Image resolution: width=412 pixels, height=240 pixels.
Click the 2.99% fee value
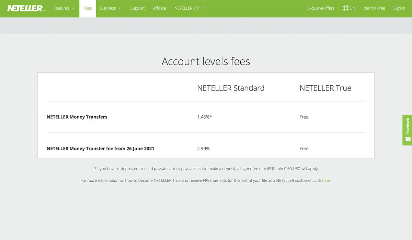pyautogui.click(x=203, y=148)
